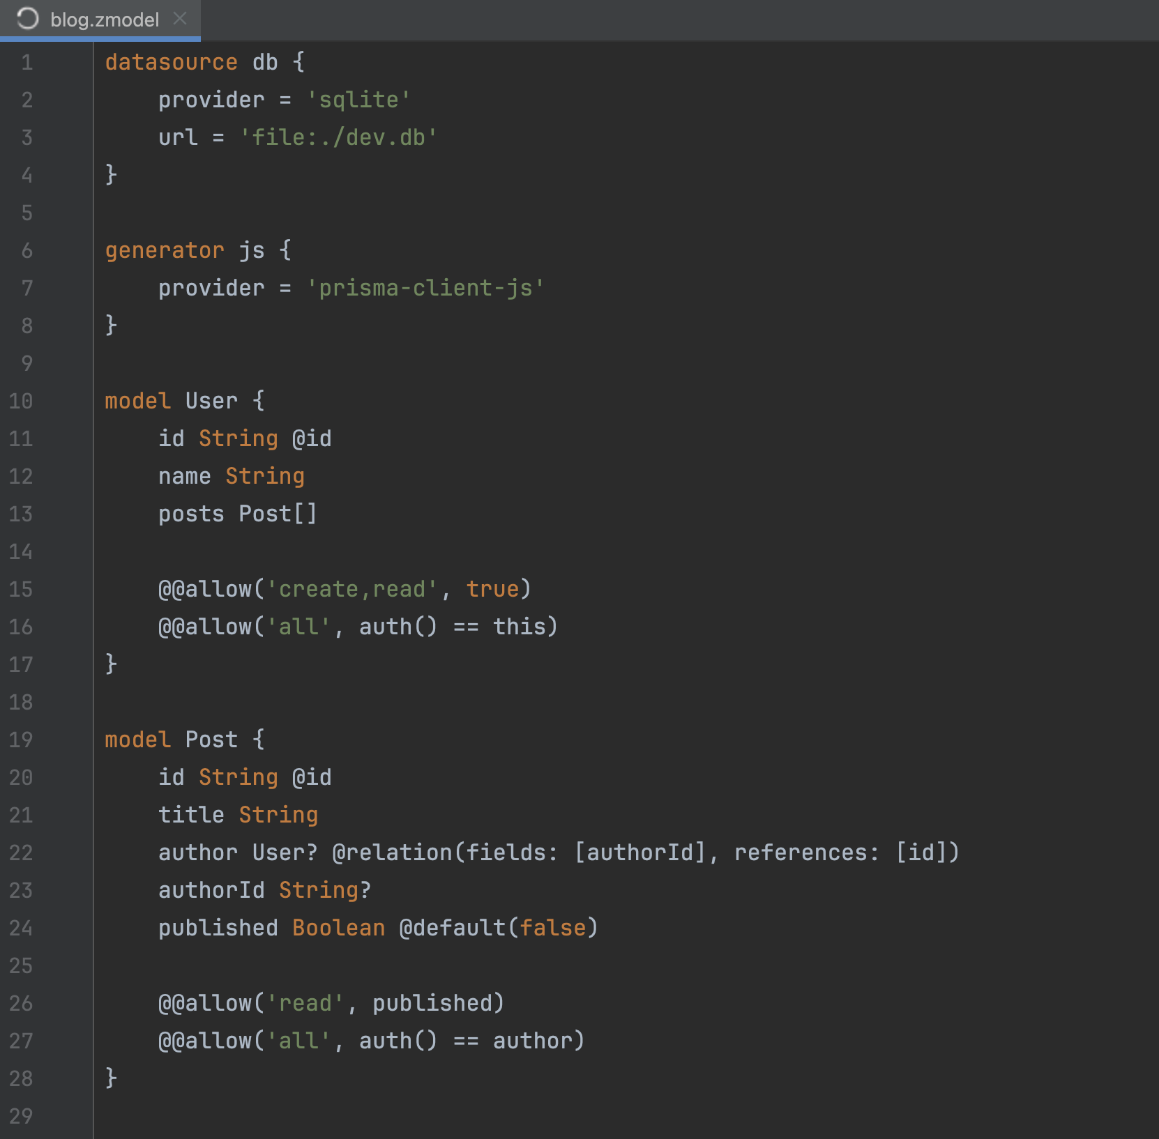
Task: Click the @@allow('read', published) rule
Action: click(331, 1002)
